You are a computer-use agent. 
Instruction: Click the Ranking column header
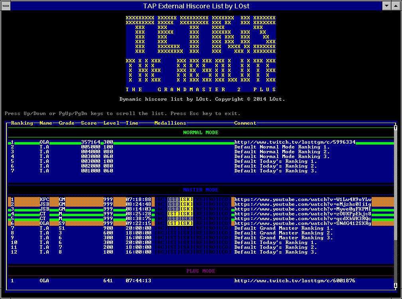(22, 123)
